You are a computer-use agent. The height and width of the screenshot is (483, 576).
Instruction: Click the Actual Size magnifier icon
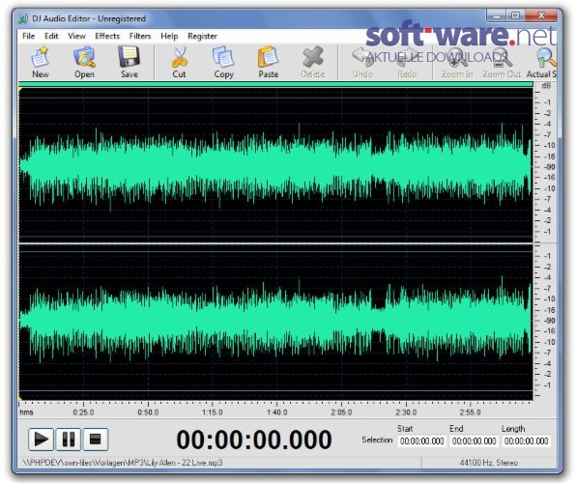coord(546,58)
